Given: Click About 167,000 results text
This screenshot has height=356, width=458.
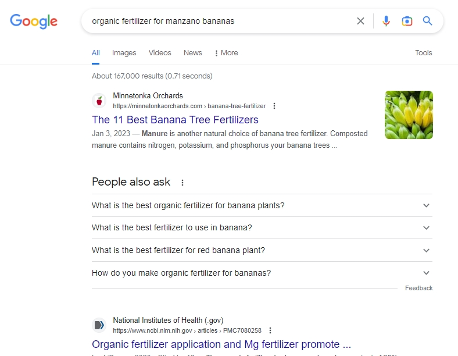Looking at the screenshot, I should (152, 76).
